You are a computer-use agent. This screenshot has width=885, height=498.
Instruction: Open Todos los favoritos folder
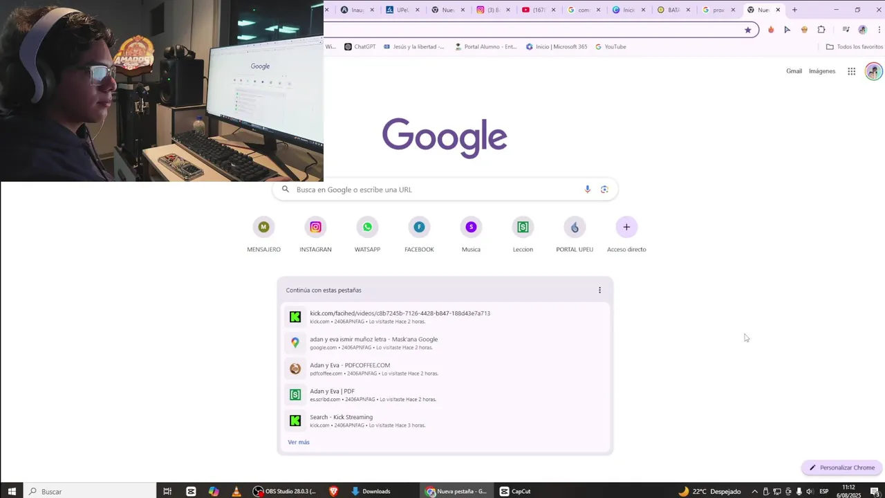coord(855,47)
